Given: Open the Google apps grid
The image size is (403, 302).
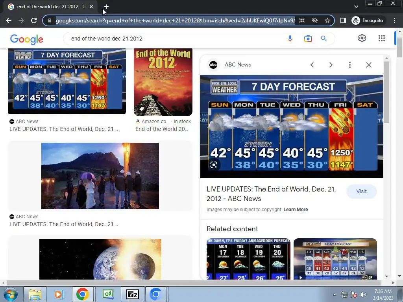Looking at the screenshot, I should pos(382,38).
